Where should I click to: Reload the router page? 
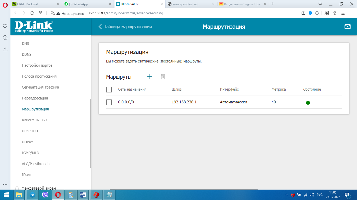(x=32, y=13)
